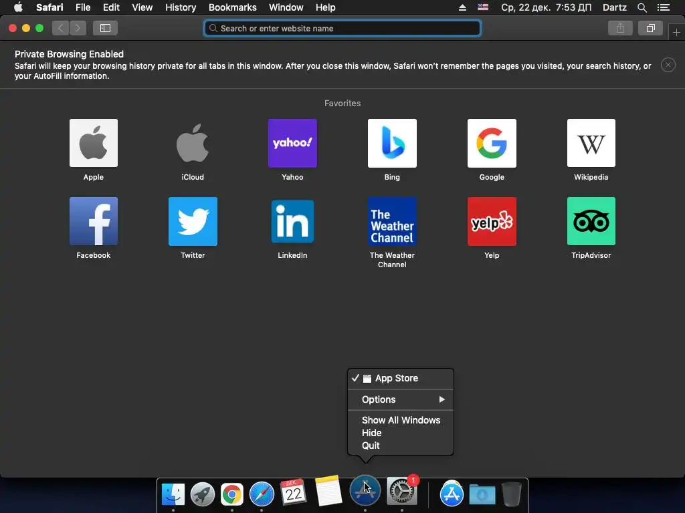Image resolution: width=685 pixels, height=513 pixels.
Task: Open the LinkedIn favorite
Action: tap(292, 221)
